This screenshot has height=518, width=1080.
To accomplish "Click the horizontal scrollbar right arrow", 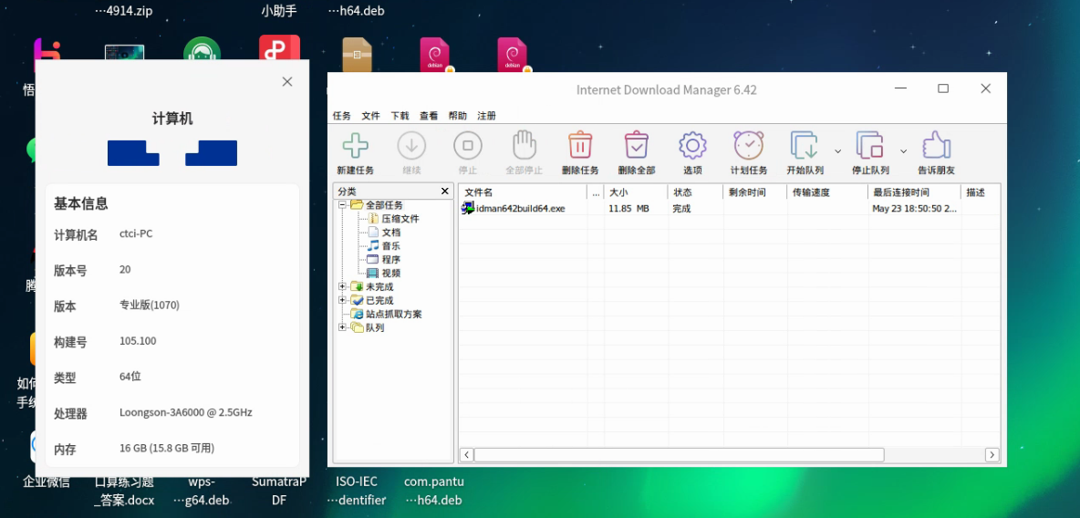I will (992, 455).
